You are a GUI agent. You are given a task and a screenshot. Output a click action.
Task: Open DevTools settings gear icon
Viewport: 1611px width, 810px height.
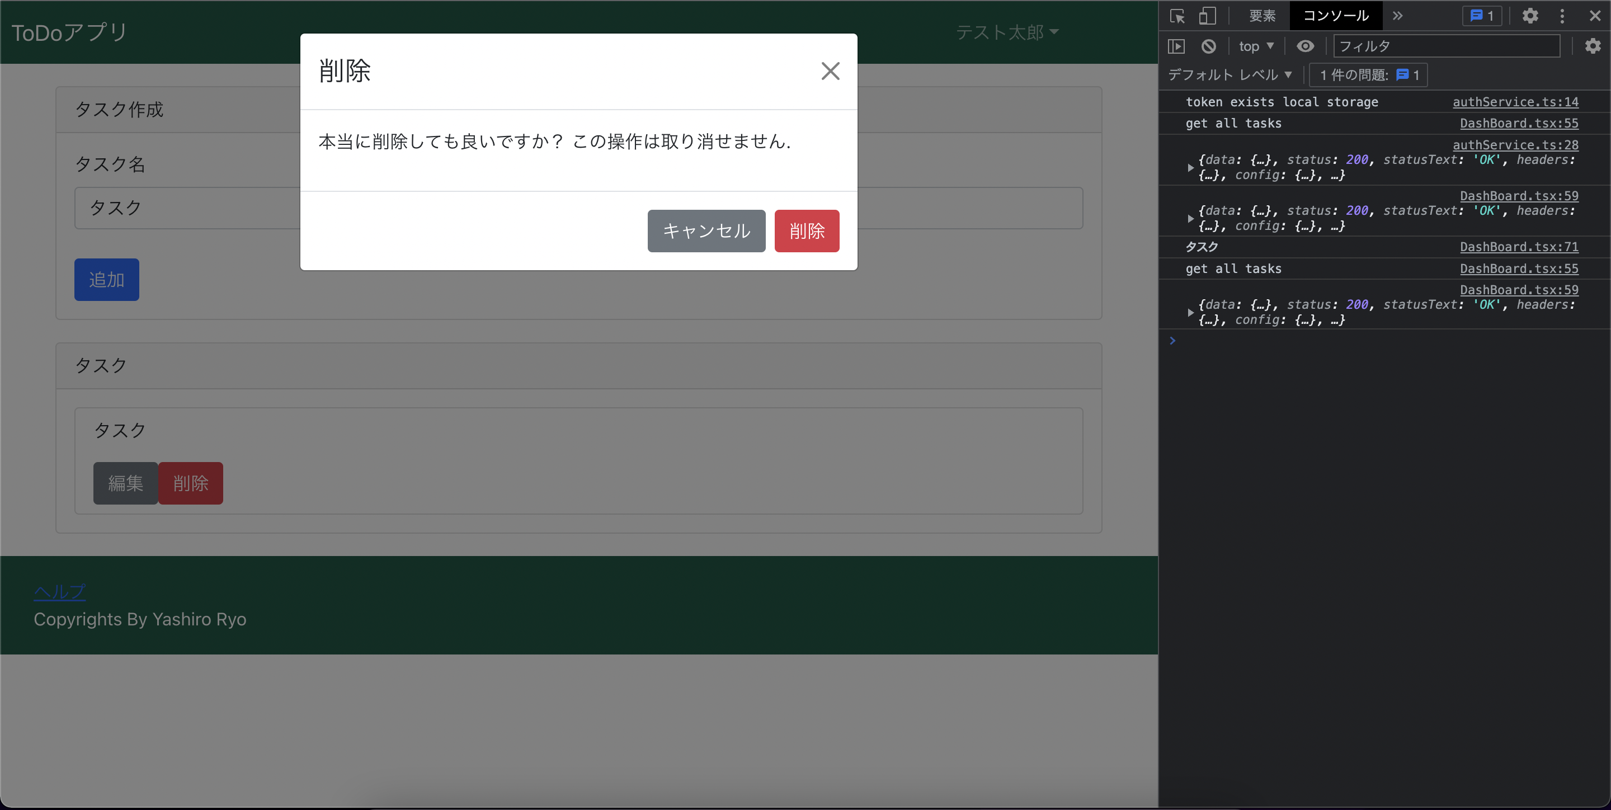click(1530, 16)
